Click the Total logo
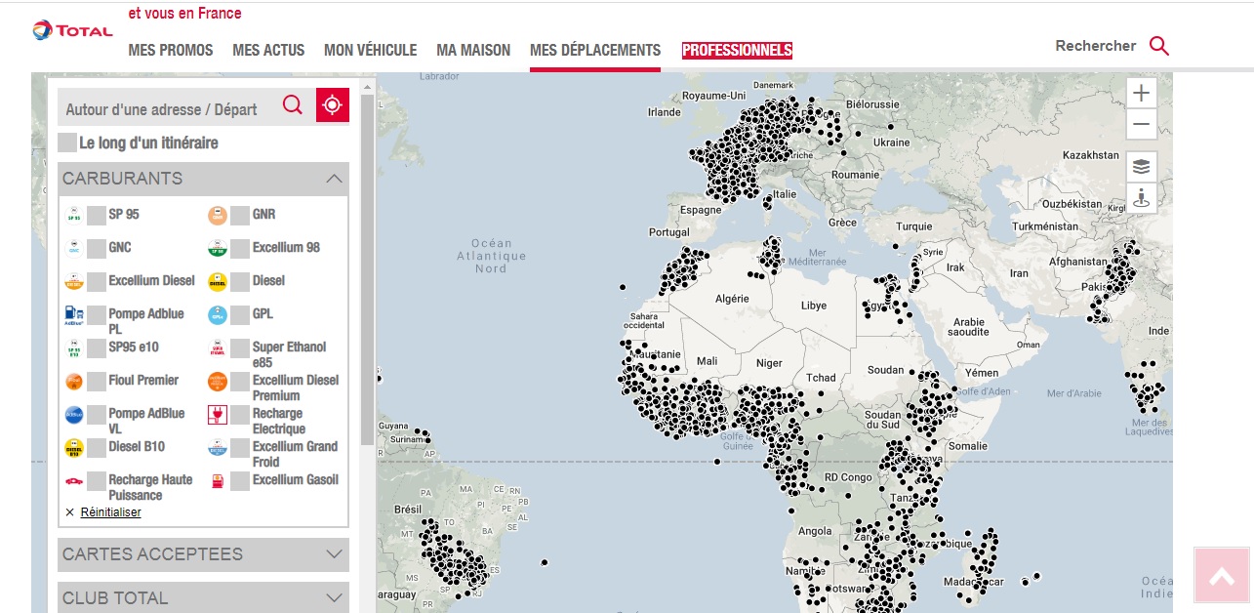 [72, 30]
